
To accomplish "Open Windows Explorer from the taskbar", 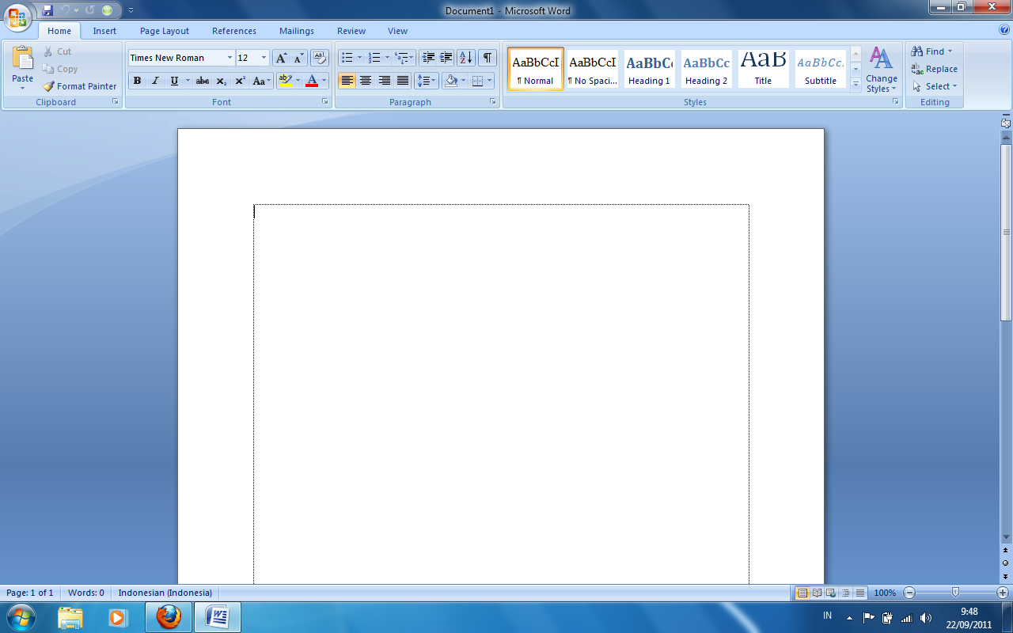I will [x=70, y=617].
